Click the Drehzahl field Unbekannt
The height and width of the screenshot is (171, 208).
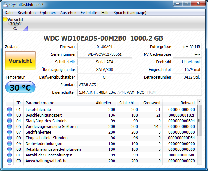tap(187, 62)
